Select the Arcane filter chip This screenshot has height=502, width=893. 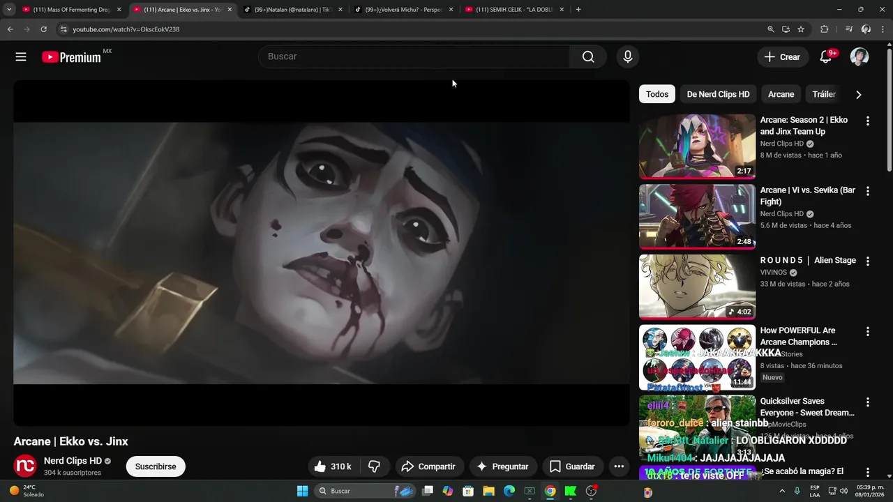click(x=781, y=94)
